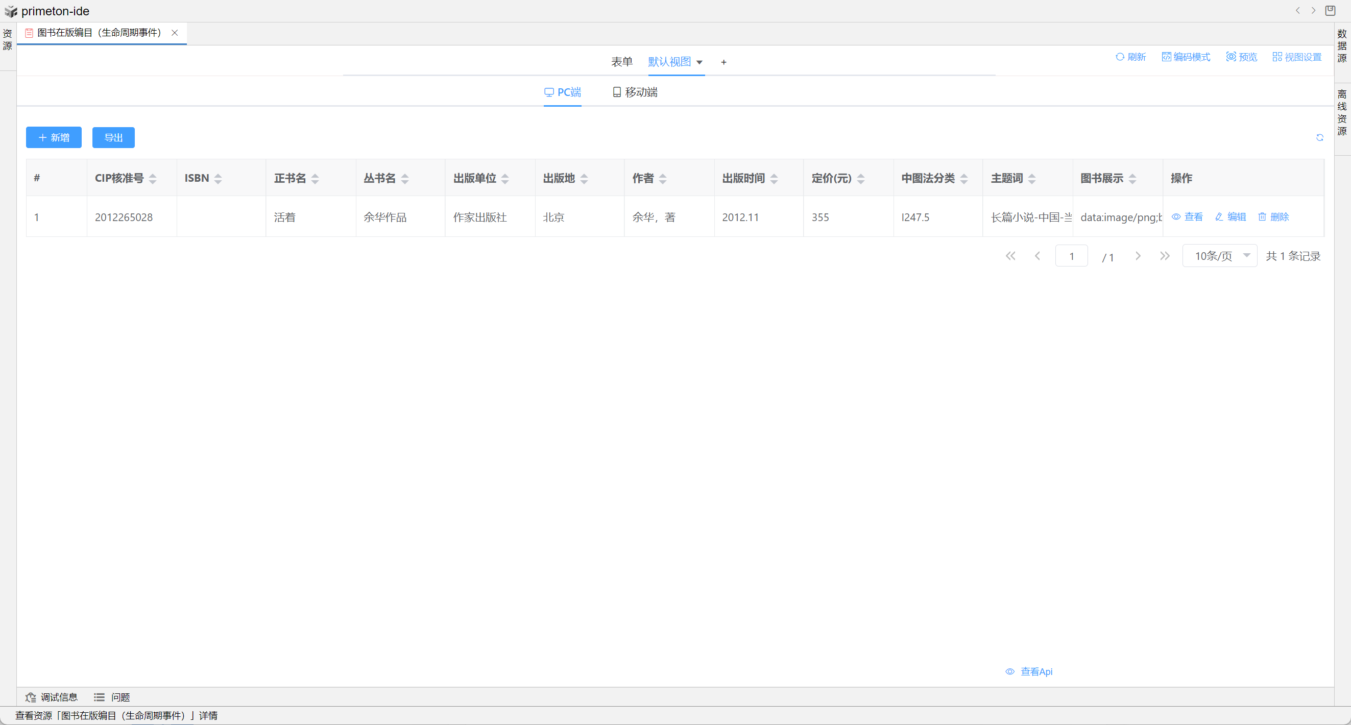This screenshot has width=1351, height=725.
Task: Sort by 定价(元) column
Action: point(861,178)
